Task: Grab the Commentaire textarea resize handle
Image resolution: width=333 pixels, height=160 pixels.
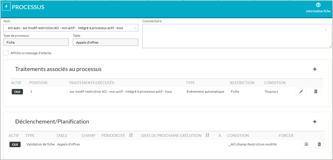Action: tap(330, 47)
